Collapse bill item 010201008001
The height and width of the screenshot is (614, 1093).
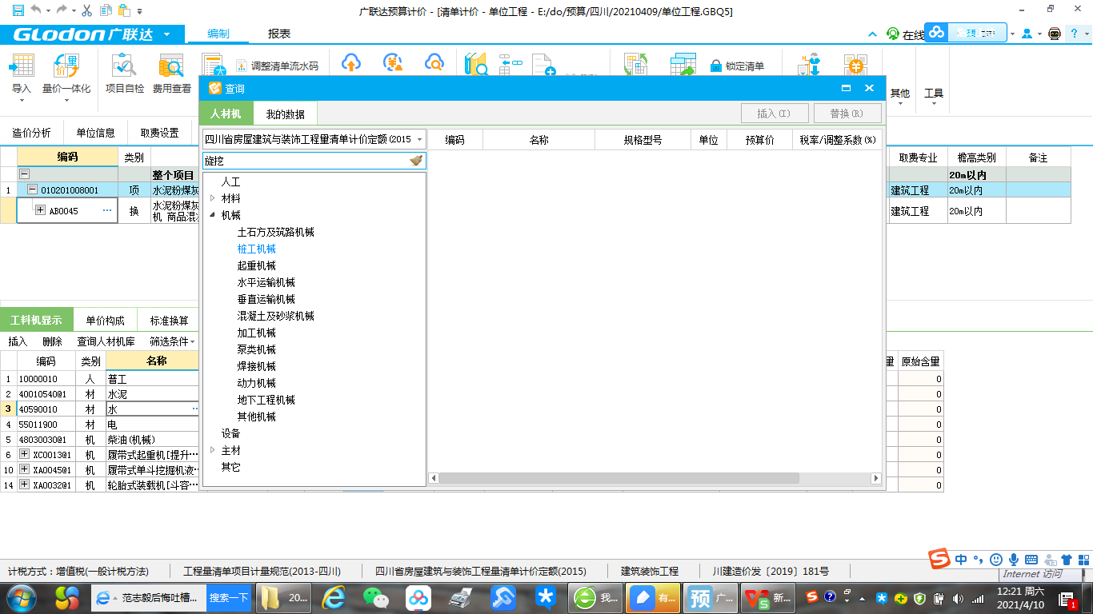[x=32, y=190]
